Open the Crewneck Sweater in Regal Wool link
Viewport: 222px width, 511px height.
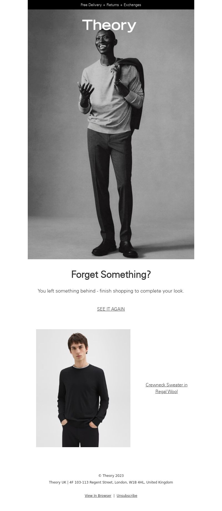[167, 388]
